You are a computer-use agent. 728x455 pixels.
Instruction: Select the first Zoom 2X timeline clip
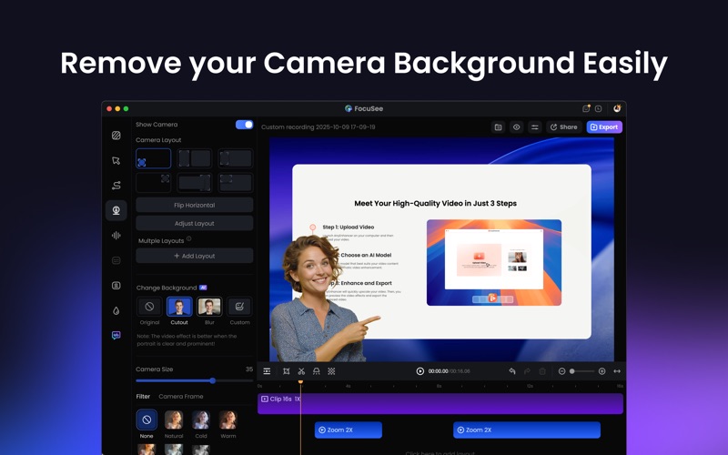[349, 430]
